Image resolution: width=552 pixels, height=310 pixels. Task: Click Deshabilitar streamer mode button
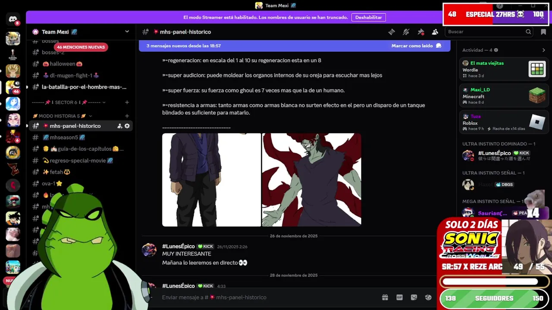(x=368, y=17)
